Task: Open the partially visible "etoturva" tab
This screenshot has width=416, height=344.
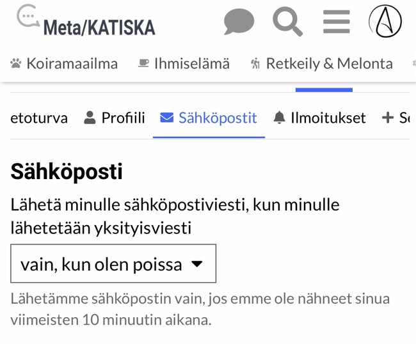Action: (x=39, y=118)
